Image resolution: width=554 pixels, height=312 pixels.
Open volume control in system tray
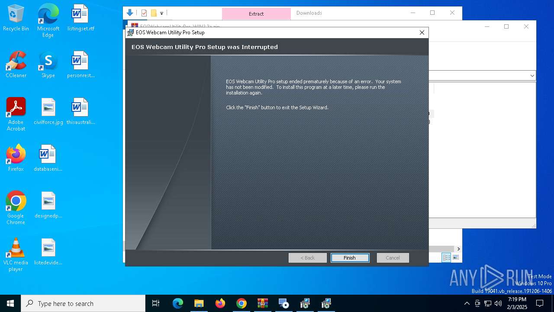point(498,303)
